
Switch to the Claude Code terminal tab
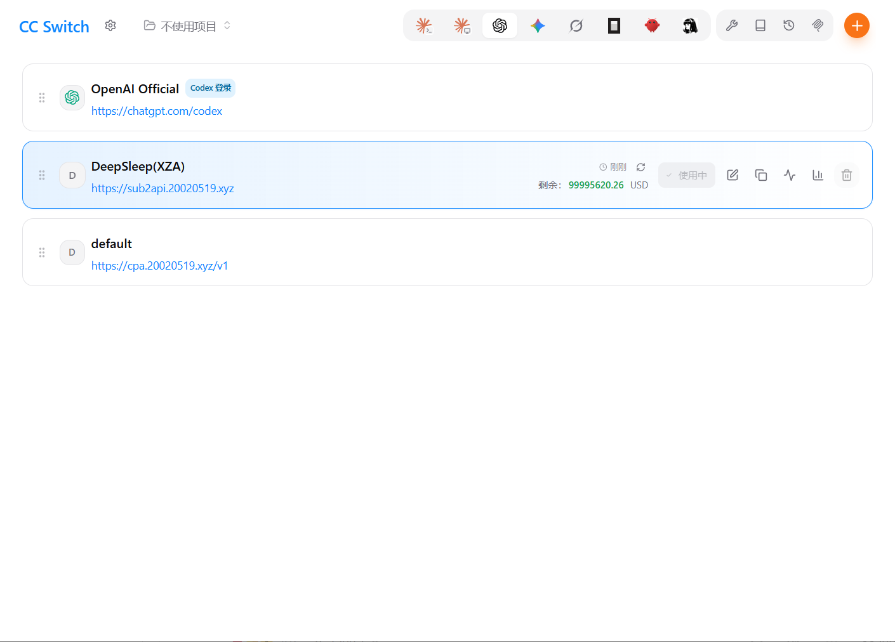pos(423,25)
